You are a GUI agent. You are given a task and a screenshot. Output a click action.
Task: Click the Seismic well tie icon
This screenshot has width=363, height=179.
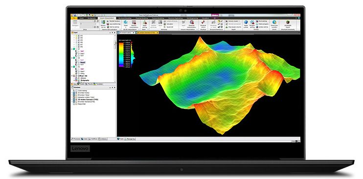click(x=103, y=22)
